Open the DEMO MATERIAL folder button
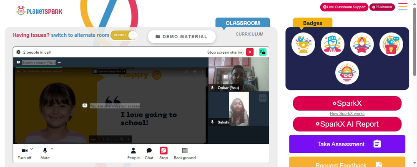Screen dimensions: 417x167 [182, 37]
